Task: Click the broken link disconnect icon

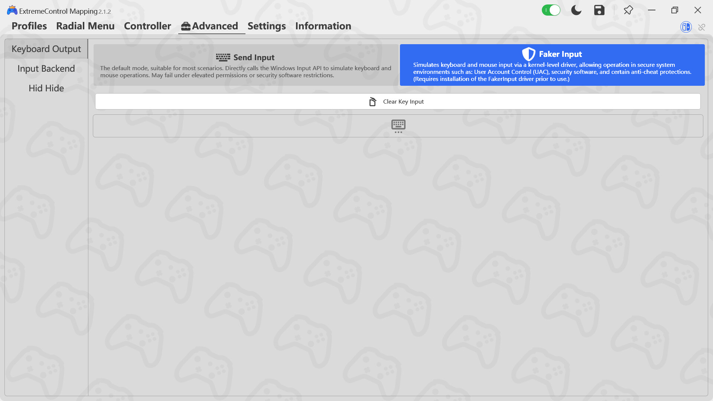Action: [702, 27]
